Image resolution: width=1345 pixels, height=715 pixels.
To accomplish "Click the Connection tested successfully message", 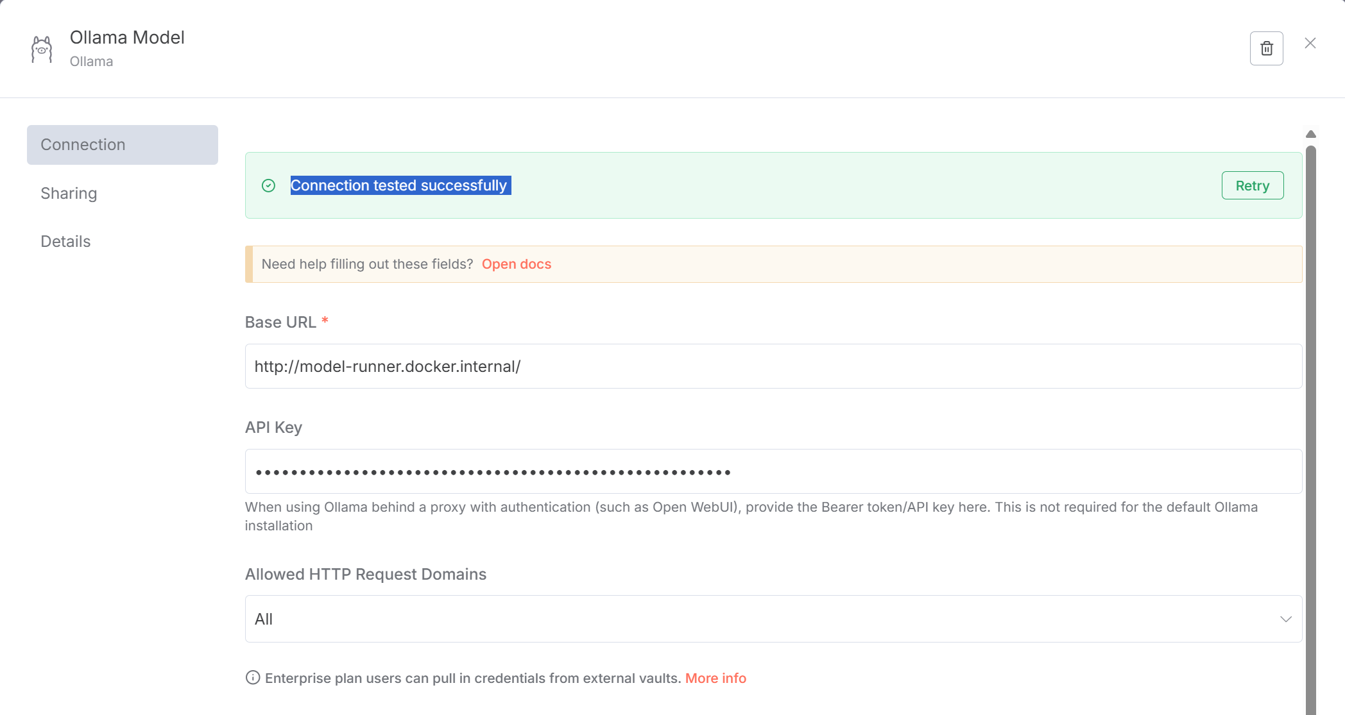I will [x=400, y=185].
